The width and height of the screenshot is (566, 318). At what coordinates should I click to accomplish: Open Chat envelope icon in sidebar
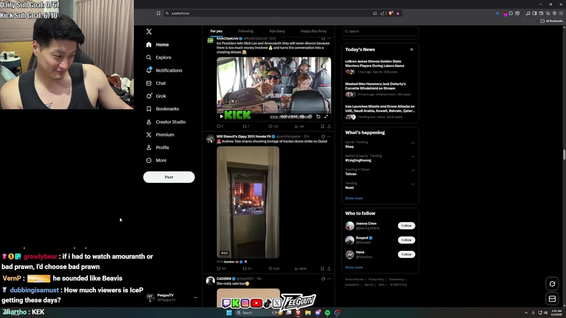[x=149, y=83]
